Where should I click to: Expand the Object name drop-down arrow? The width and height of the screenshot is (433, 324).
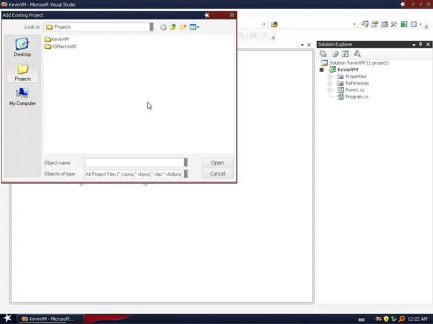tap(186, 162)
